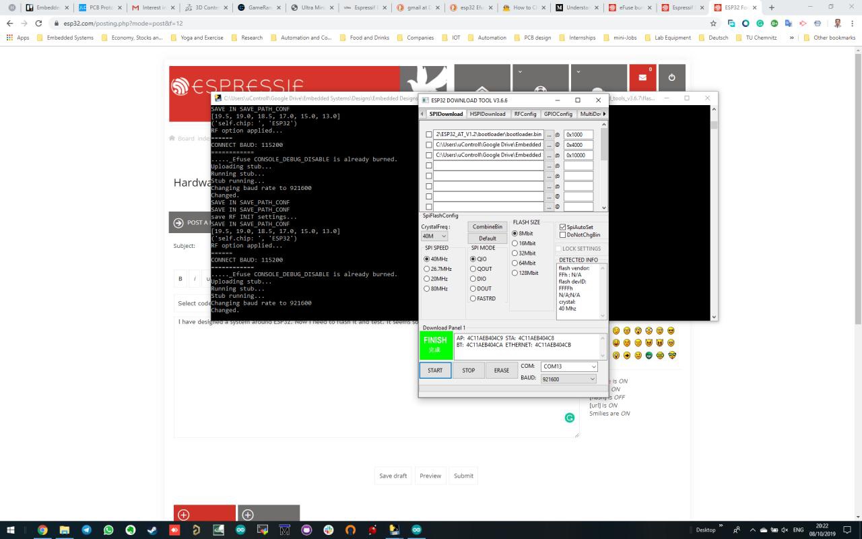The height and width of the screenshot is (539, 862).
Task: Click the Submit button on forum post
Action: 463,476
